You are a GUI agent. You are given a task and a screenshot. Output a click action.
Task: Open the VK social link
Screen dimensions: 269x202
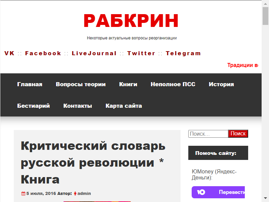point(9,53)
